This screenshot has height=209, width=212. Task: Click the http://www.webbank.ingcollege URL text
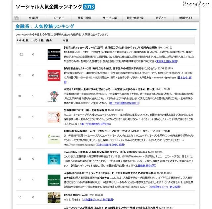click(79, 145)
